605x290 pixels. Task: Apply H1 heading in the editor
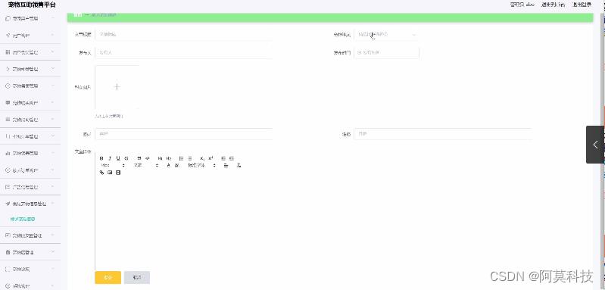tap(160, 158)
